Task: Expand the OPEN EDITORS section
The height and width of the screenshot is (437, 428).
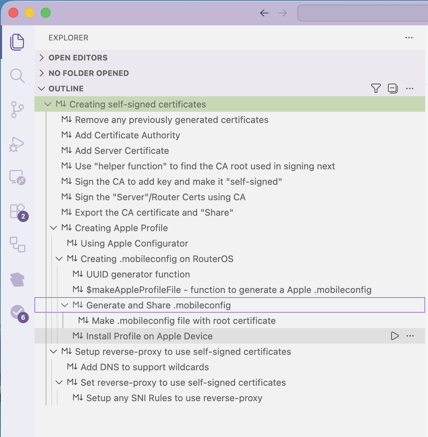Action: point(41,57)
